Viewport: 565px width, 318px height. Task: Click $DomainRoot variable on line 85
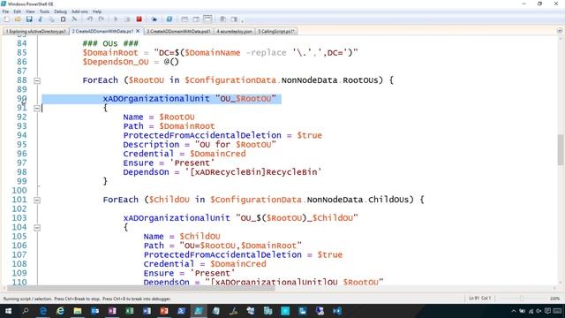110,53
